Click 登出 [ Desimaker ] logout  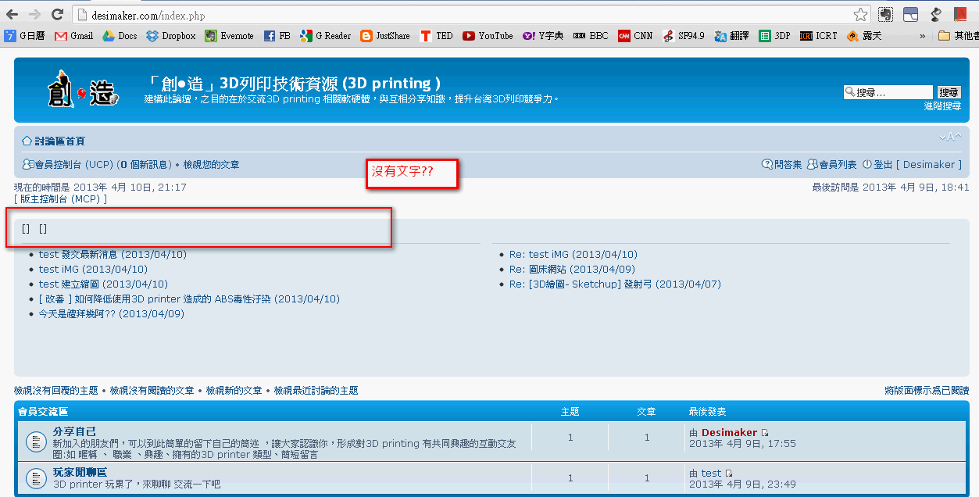coord(912,165)
